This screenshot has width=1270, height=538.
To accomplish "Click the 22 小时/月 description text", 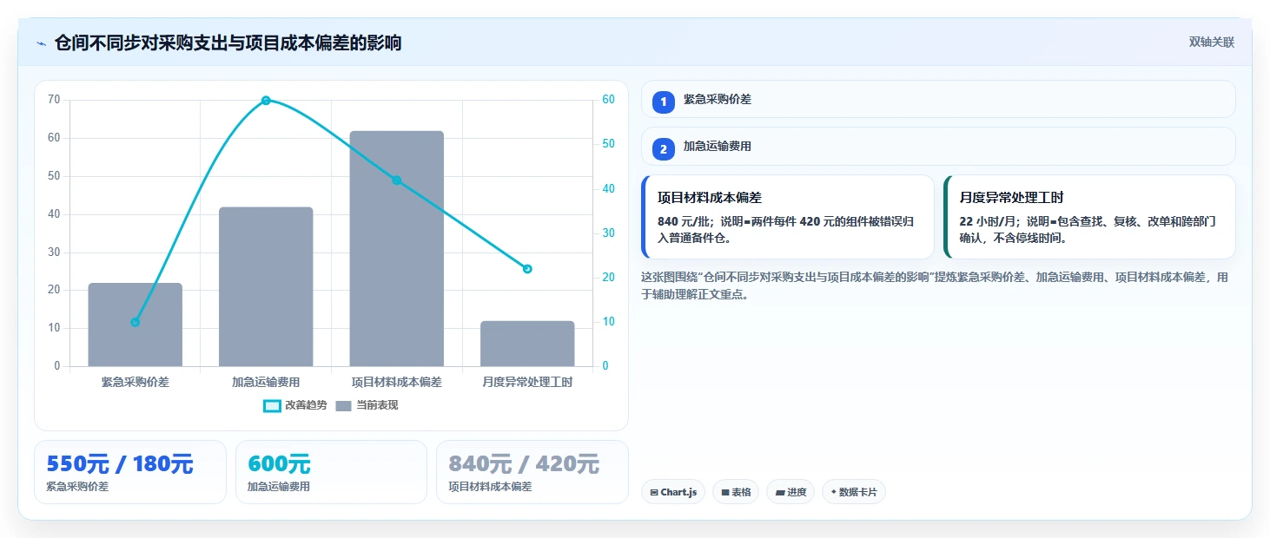I will click(x=1088, y=229).
